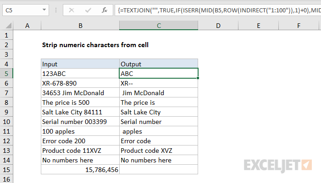The image size is (321, 183).
Task: Click the Insert Function fx icon
Action: coord(105,10)
